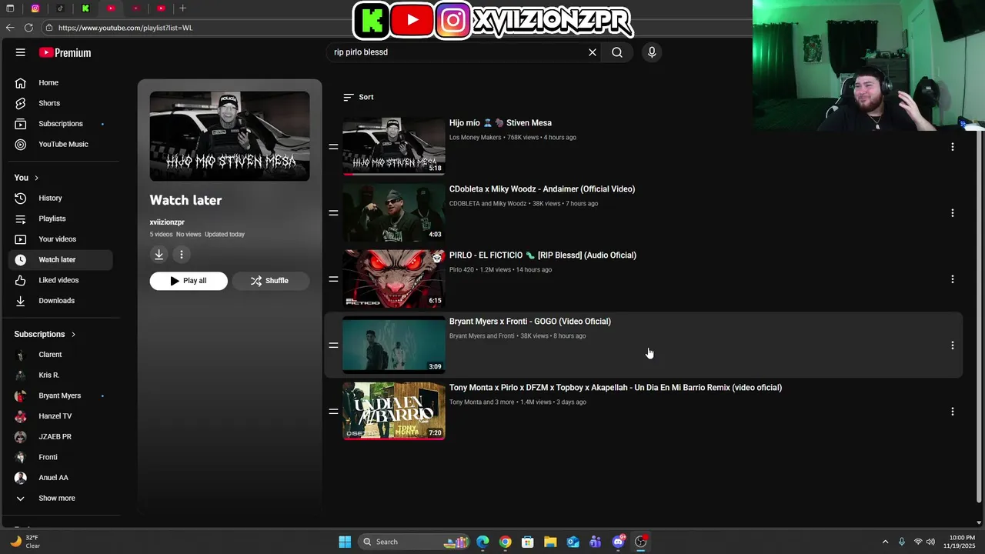The image size is (985, 554).
Task: Expand the Subscriptions section heading
Action: pyautogui.click(x=45, y=334)
